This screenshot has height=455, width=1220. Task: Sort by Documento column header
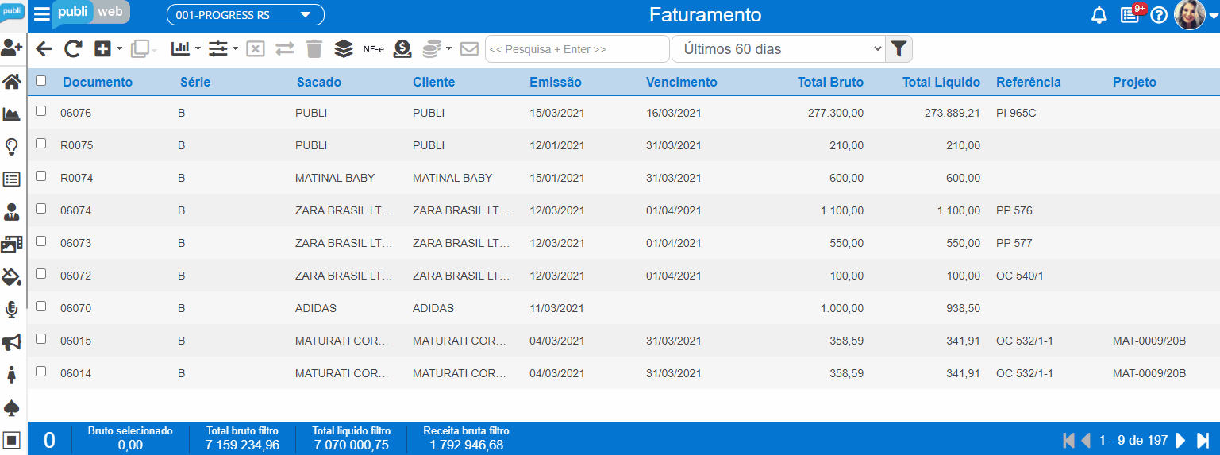pos(98,82)
